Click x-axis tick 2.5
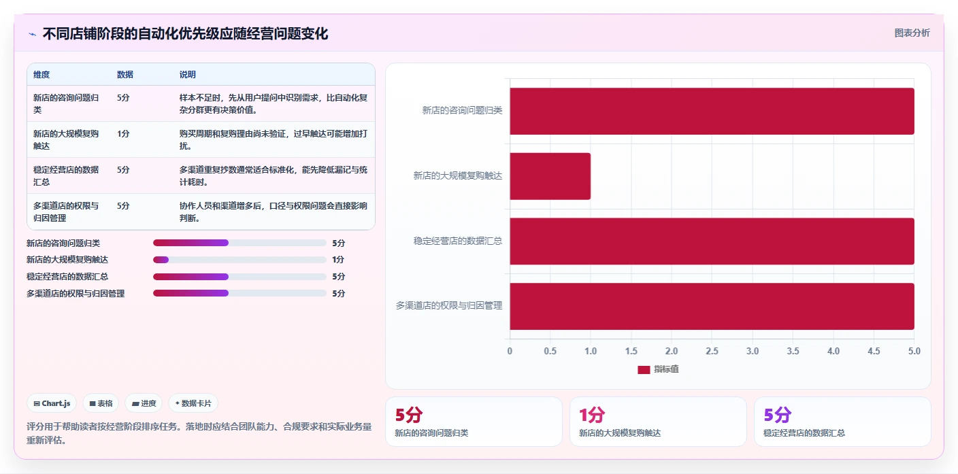Viewport: 958px width, 474px height. [x=712, y=351]
